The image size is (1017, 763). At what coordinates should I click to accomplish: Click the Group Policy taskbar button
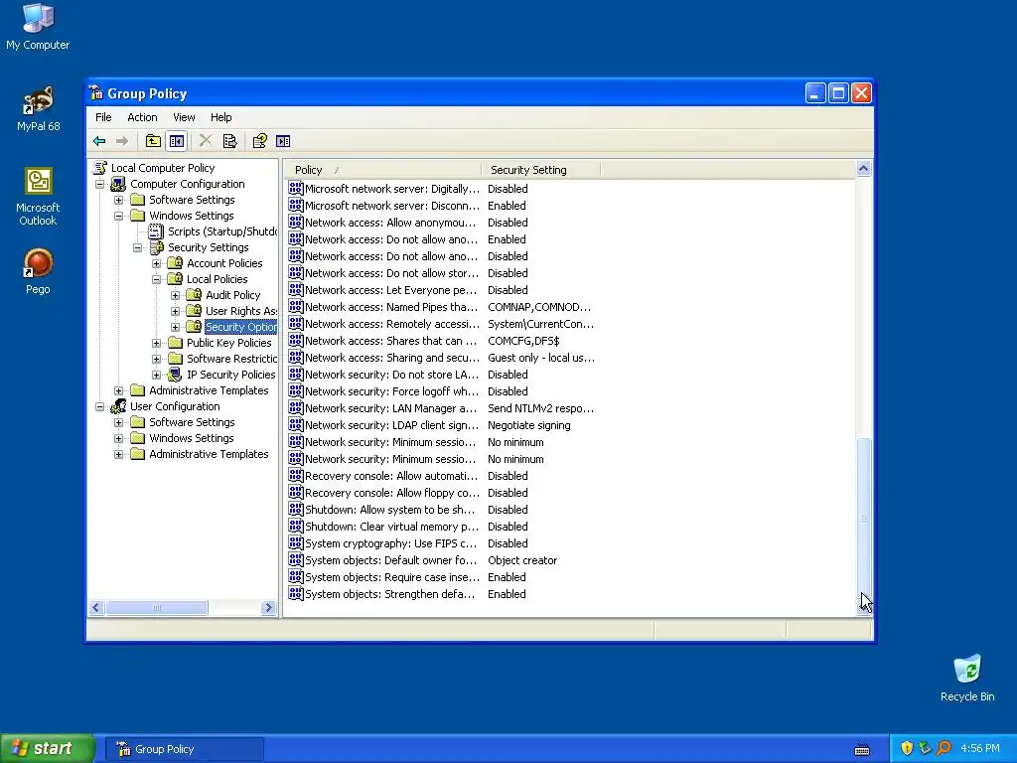[x=185, y=749]
